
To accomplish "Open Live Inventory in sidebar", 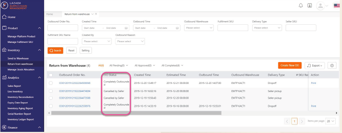I will (15, 92).
